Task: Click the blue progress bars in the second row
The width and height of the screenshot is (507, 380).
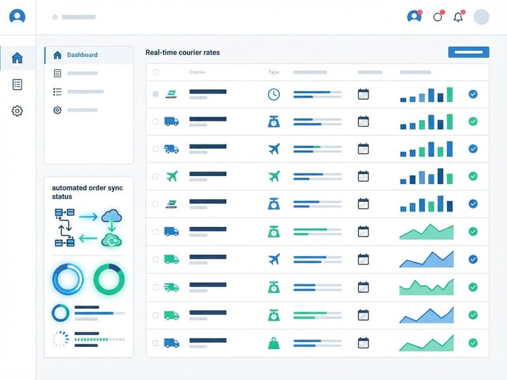Action: pyautogui.click(x=318, y=122)
